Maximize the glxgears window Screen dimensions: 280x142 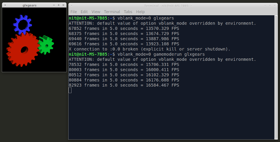tap(59, 5)
